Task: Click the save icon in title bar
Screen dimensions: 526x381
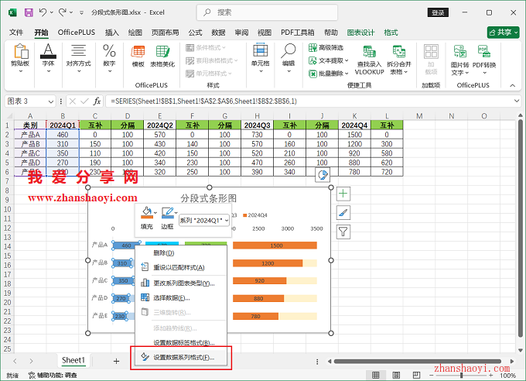Action: (x=29, y=13)
